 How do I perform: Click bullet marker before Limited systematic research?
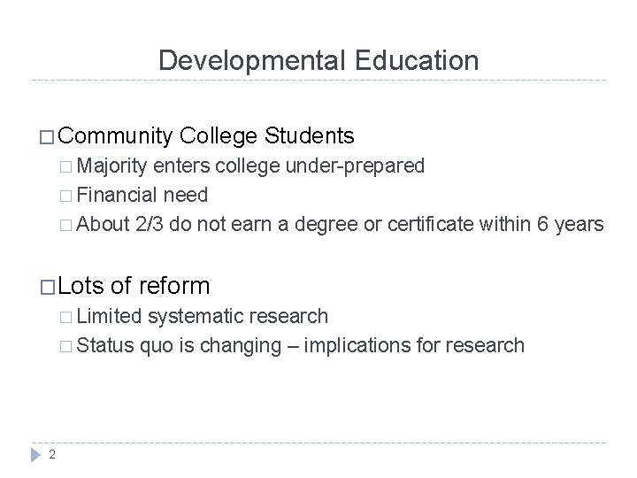tap(69, 316)
